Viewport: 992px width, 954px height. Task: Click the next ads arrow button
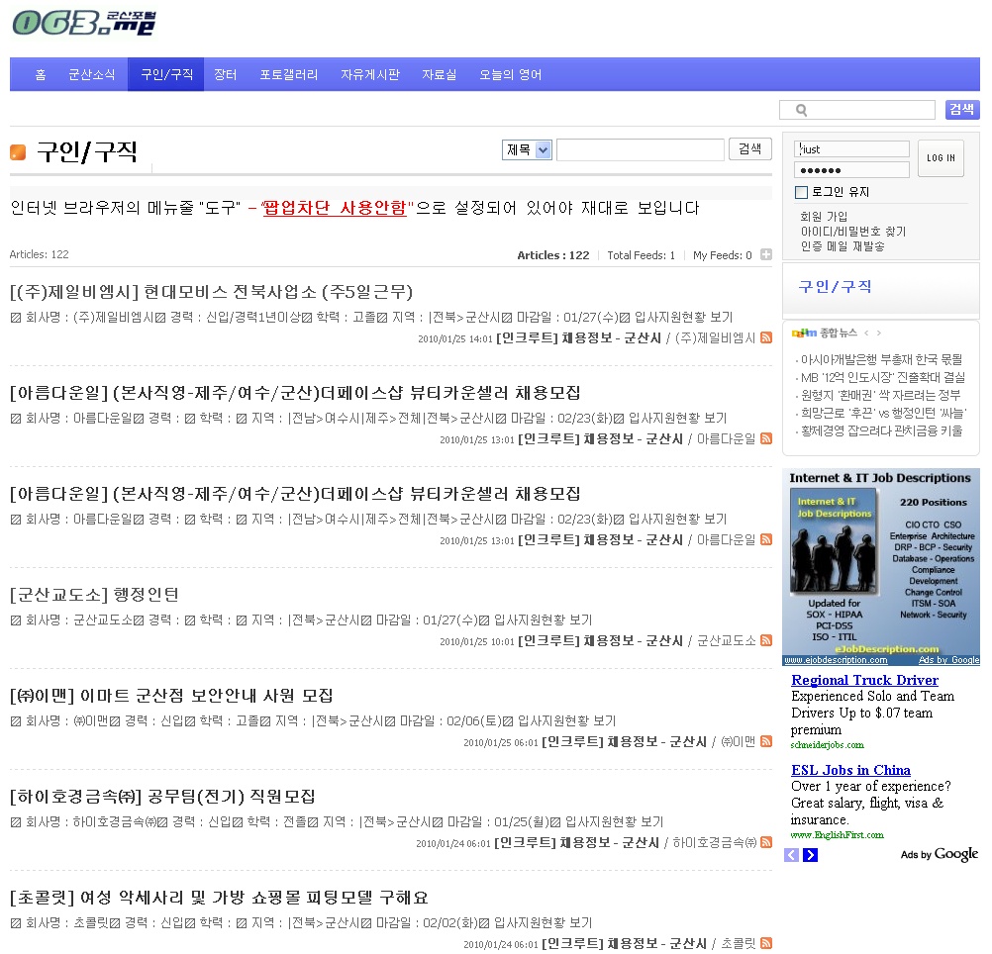click(x=810, y=855)
